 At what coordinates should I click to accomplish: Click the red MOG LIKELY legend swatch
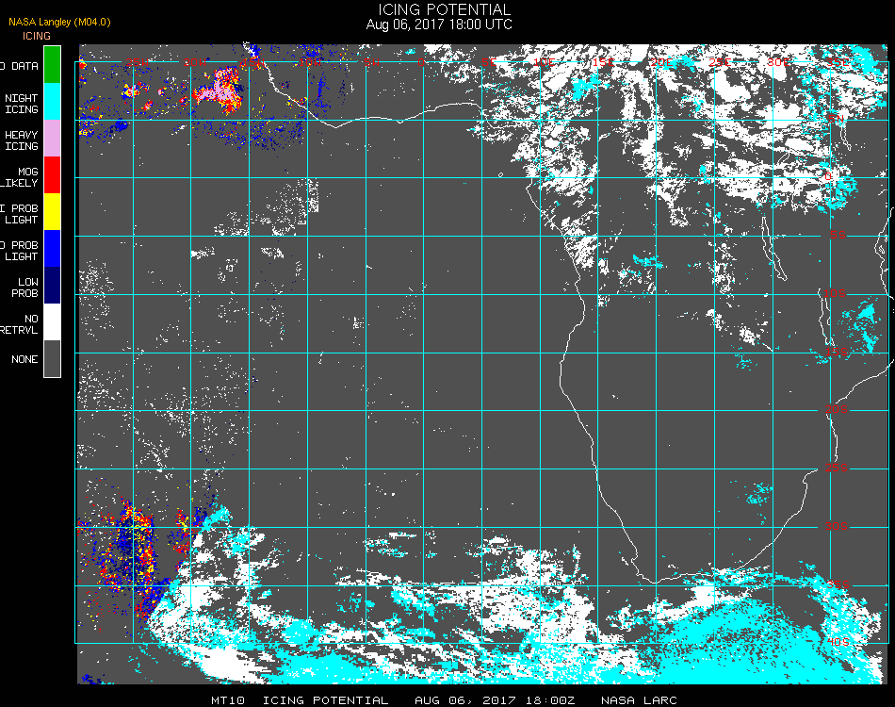pos(53,174)
